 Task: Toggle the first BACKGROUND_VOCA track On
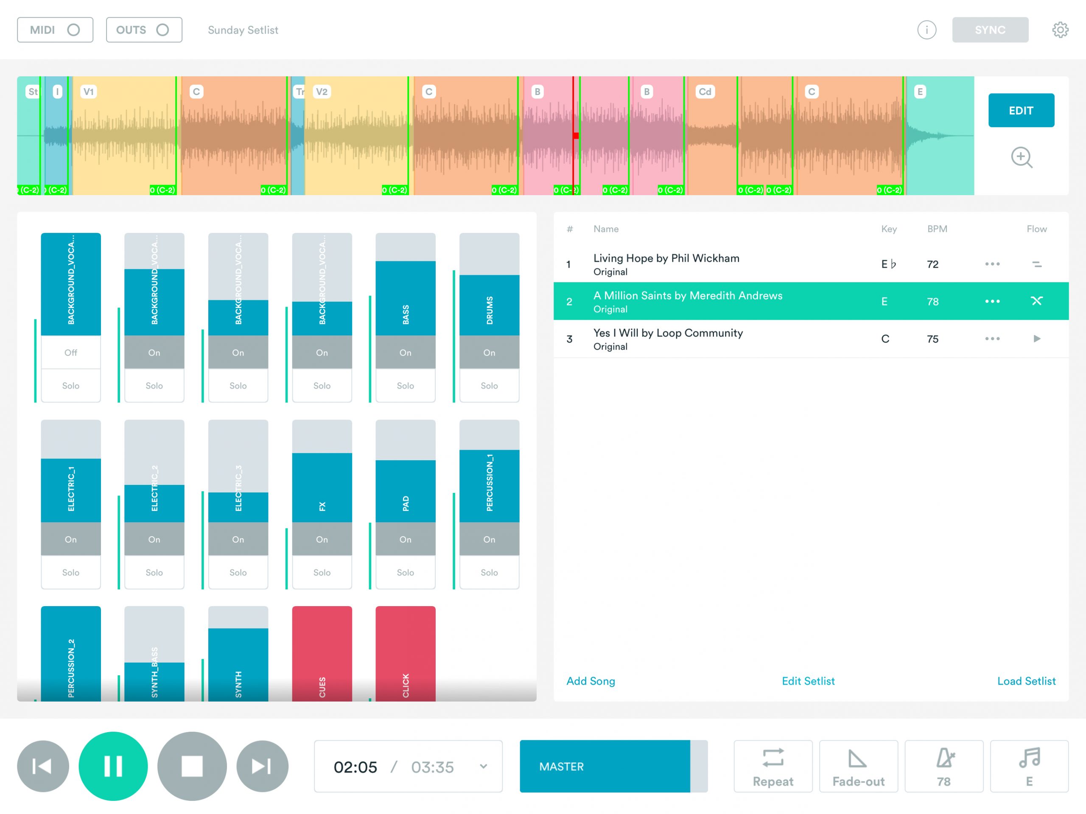(x=71, y=352)
